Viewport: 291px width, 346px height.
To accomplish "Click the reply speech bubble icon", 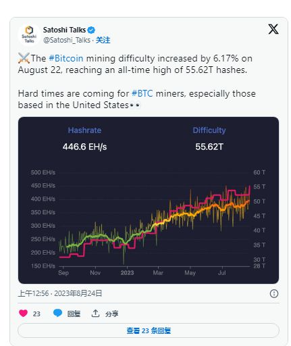I will 57,313.
